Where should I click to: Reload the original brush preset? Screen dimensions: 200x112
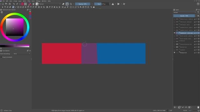[71, 4]
